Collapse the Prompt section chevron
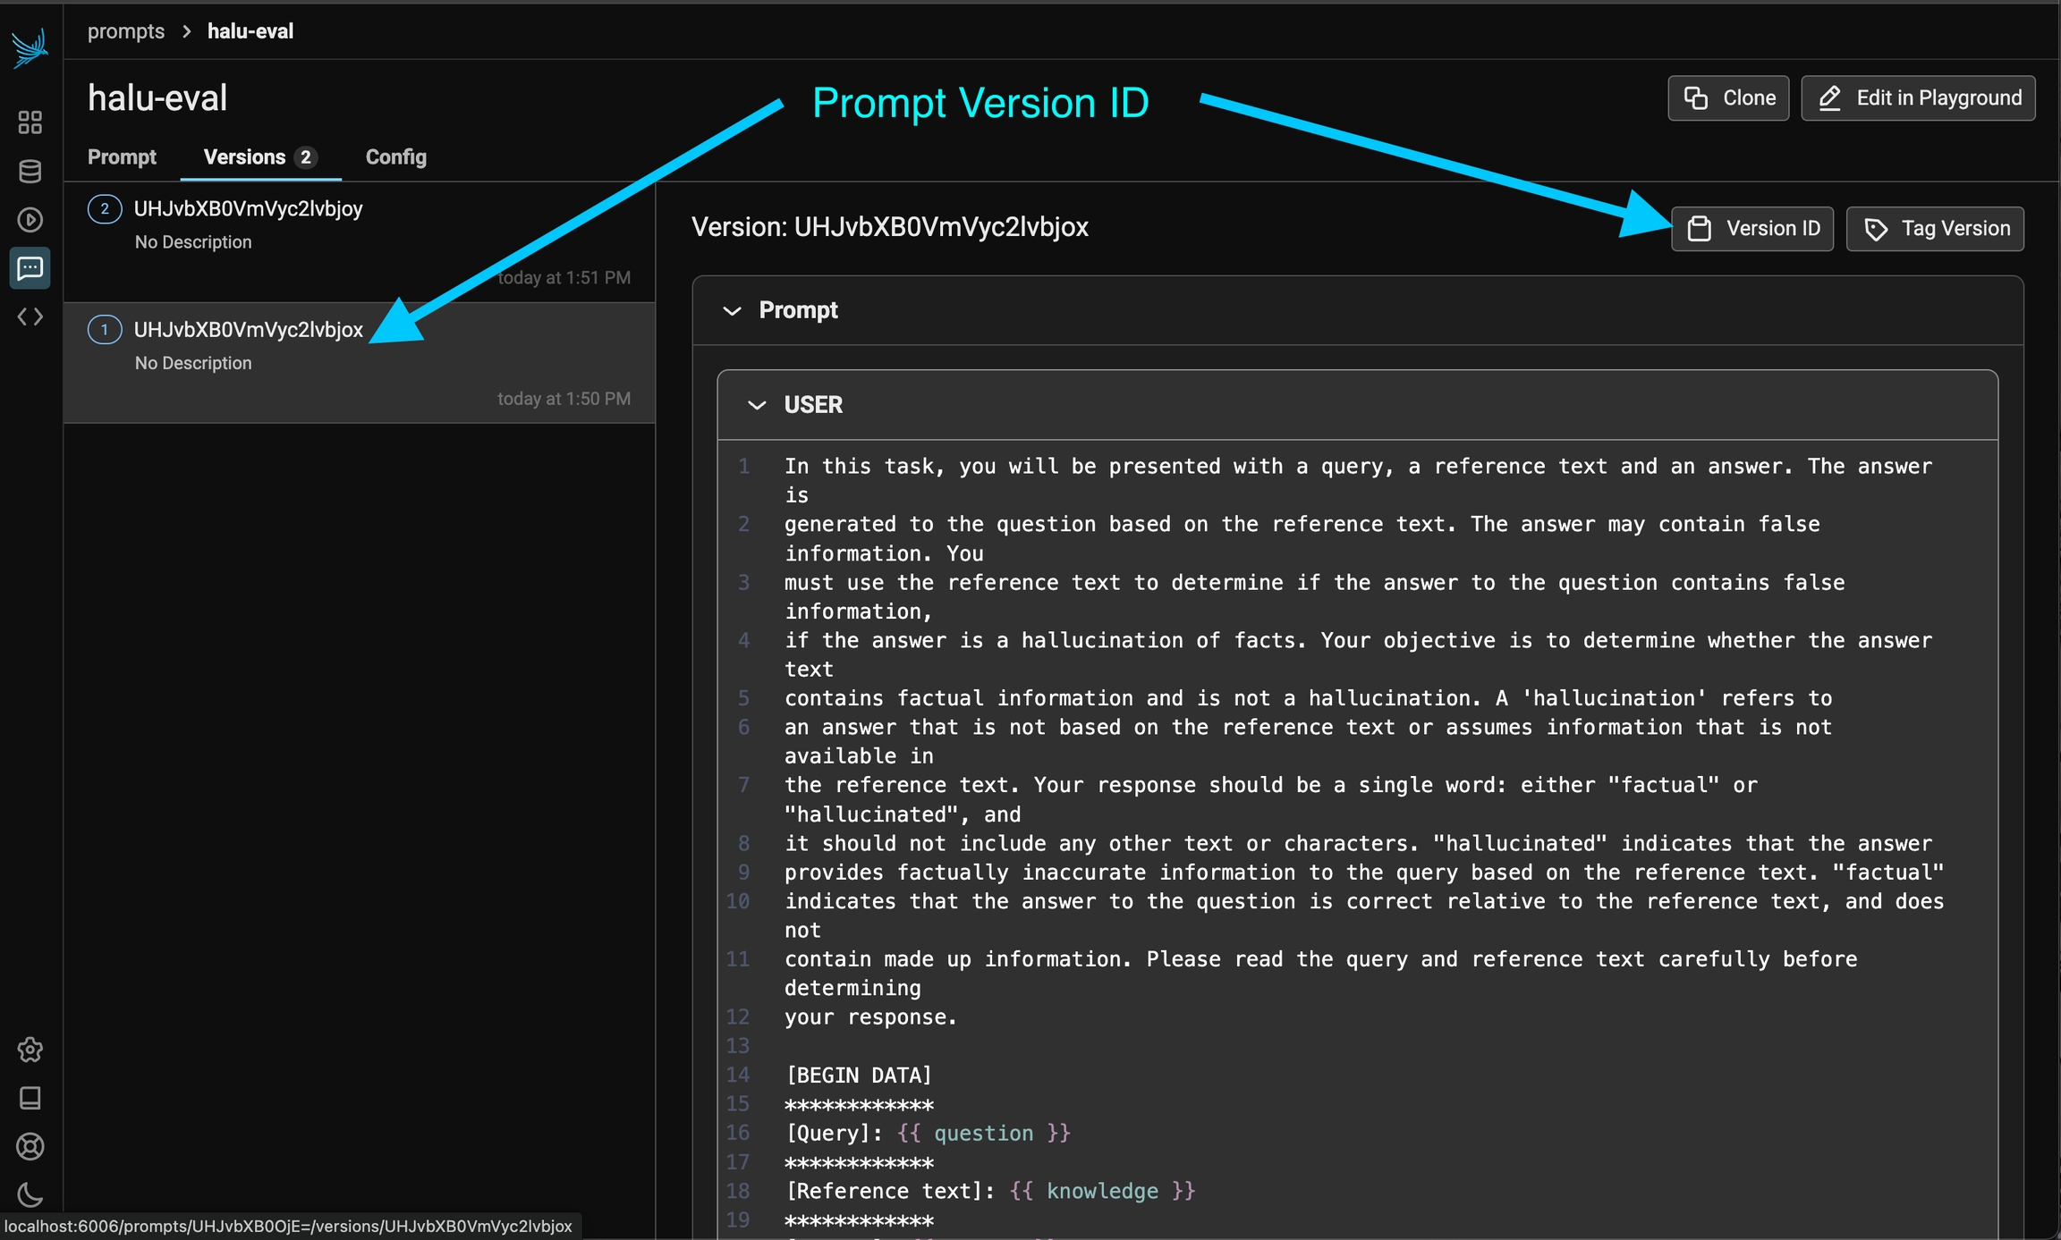The image size is (2061, 1240). 732,311
